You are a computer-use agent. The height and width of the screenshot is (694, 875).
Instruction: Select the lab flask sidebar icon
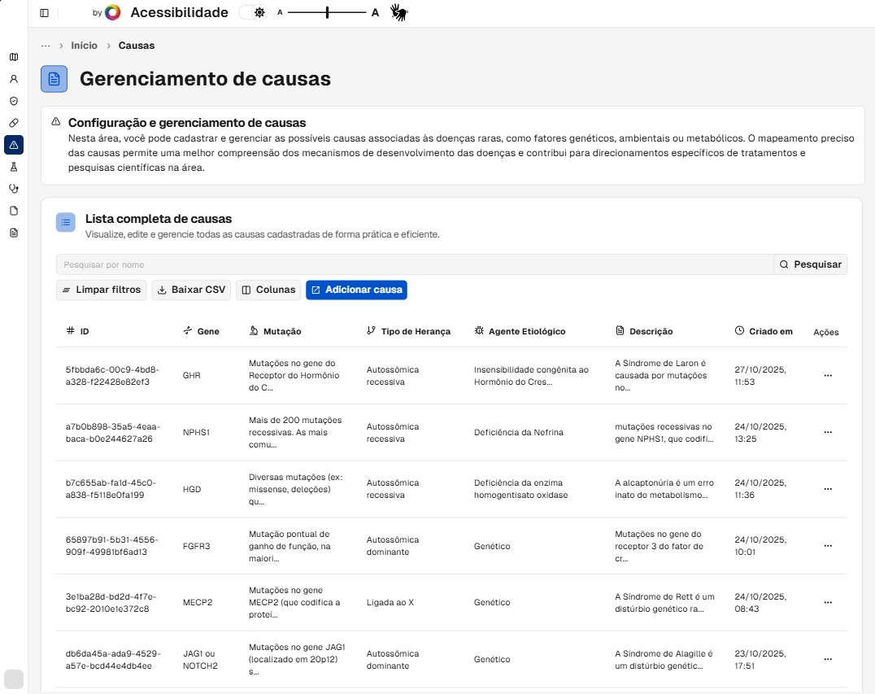[x=14, y=167]
